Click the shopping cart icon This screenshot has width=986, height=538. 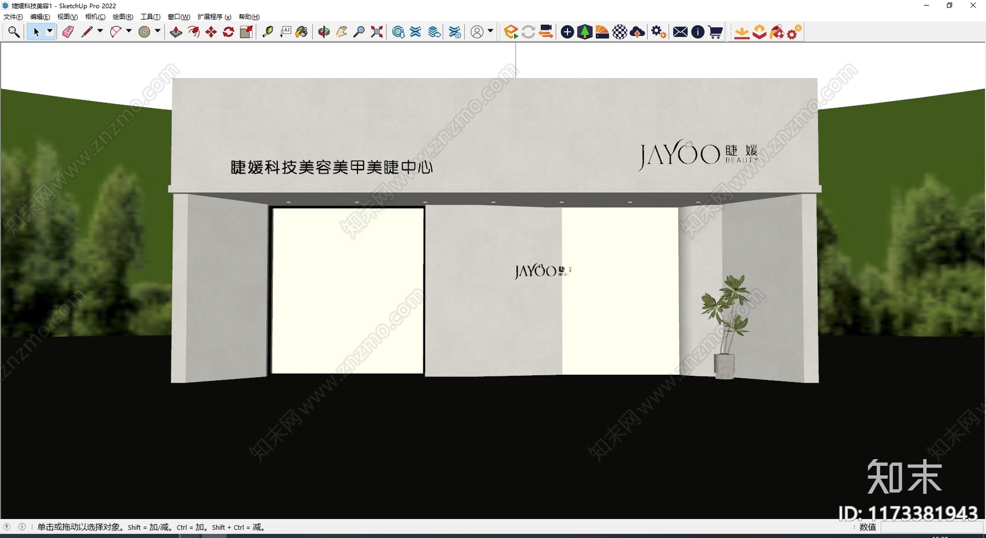(715, 32)
